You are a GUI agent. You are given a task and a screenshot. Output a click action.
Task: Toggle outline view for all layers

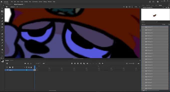coord(26,67)
